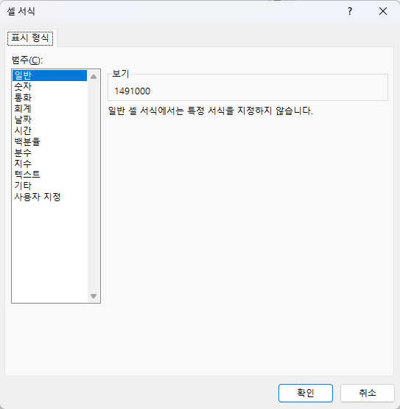Viewport: 400px width, 409px height.
Task: Click the preview value 1491000
Action: 132,91
